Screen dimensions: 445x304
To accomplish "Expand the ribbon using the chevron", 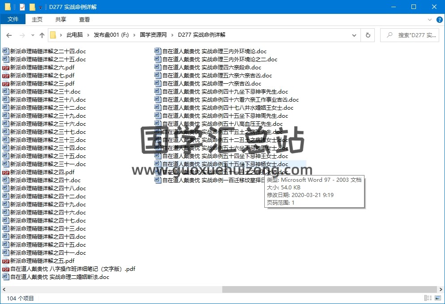I will [x=429, y=20].
